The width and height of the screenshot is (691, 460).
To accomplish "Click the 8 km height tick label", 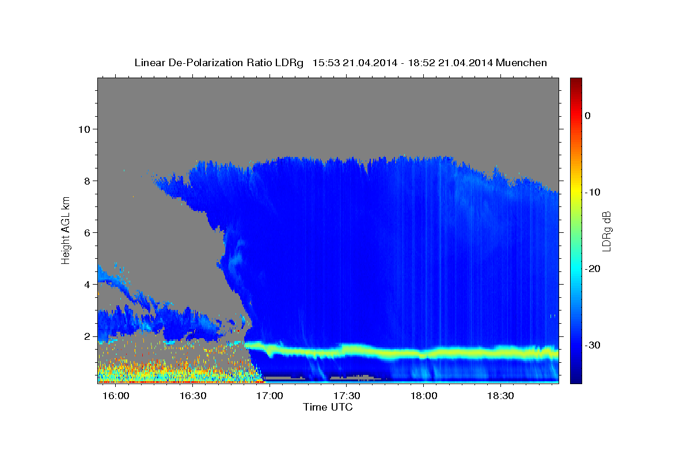I will click(x=86, y=181).
